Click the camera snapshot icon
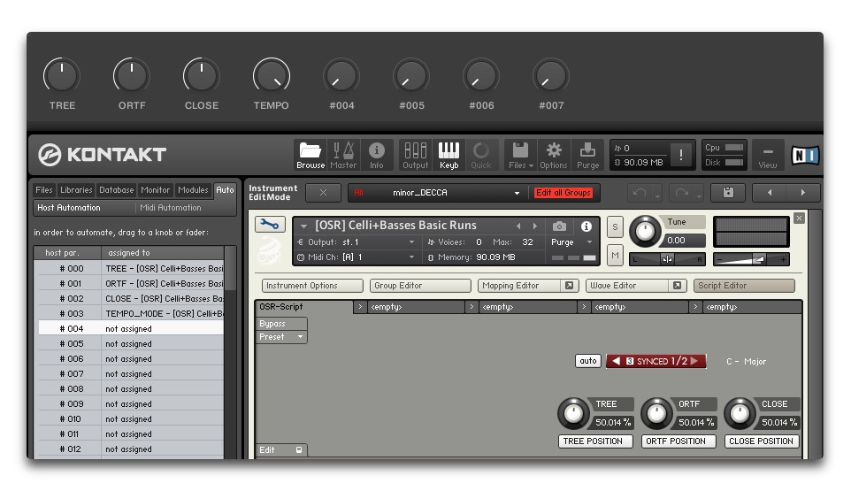The image size is (851, 491). pos(560,226)
